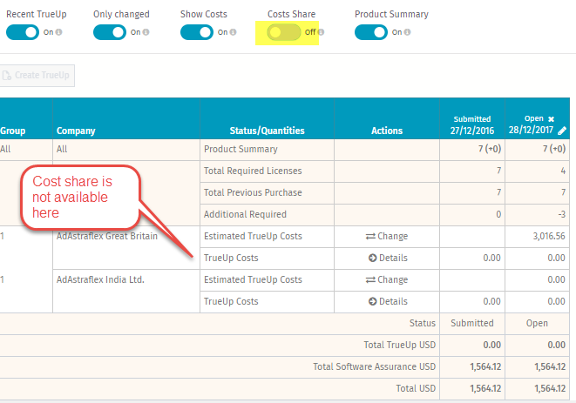Click info icon beside Recent TrueUp toggle

tap(58, 32)
